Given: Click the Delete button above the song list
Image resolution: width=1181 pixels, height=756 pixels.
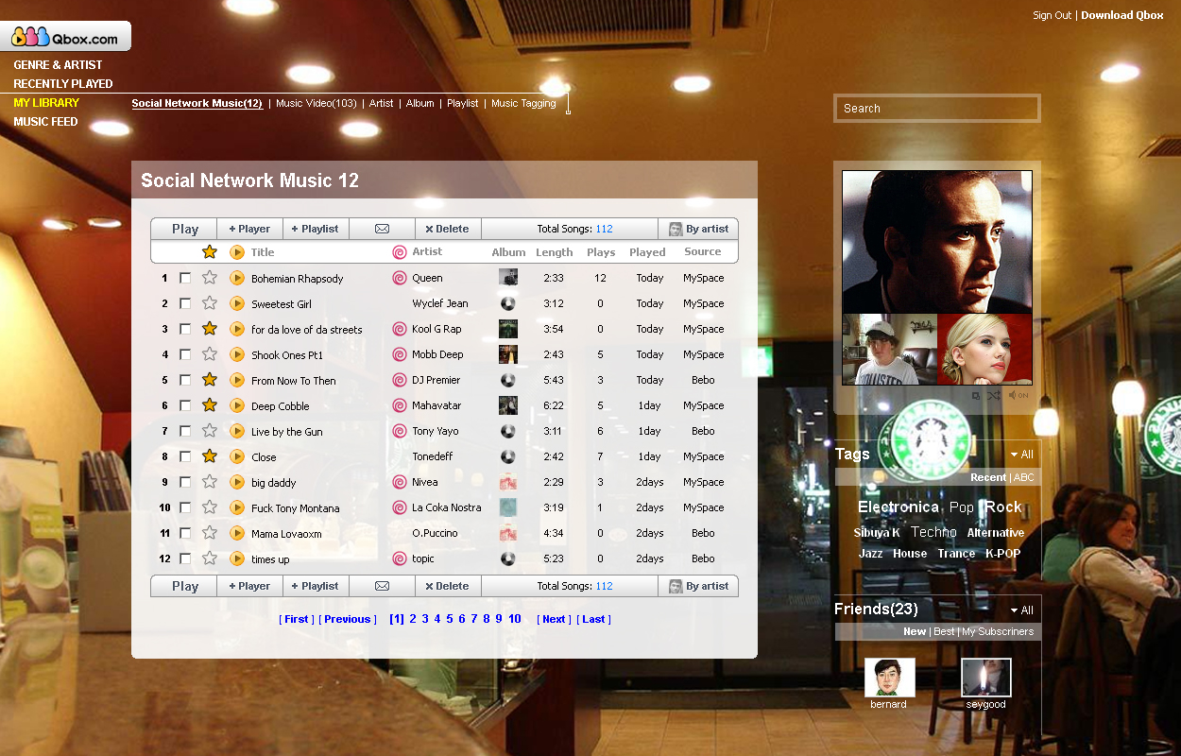Looking at the screenshot, I should point(448,229).
